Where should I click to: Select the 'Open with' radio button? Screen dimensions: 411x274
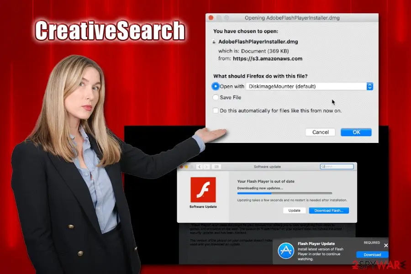(x=216, y=86)
